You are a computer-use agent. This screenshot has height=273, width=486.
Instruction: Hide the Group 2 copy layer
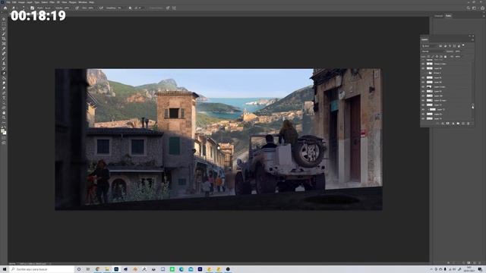[423, 64]
